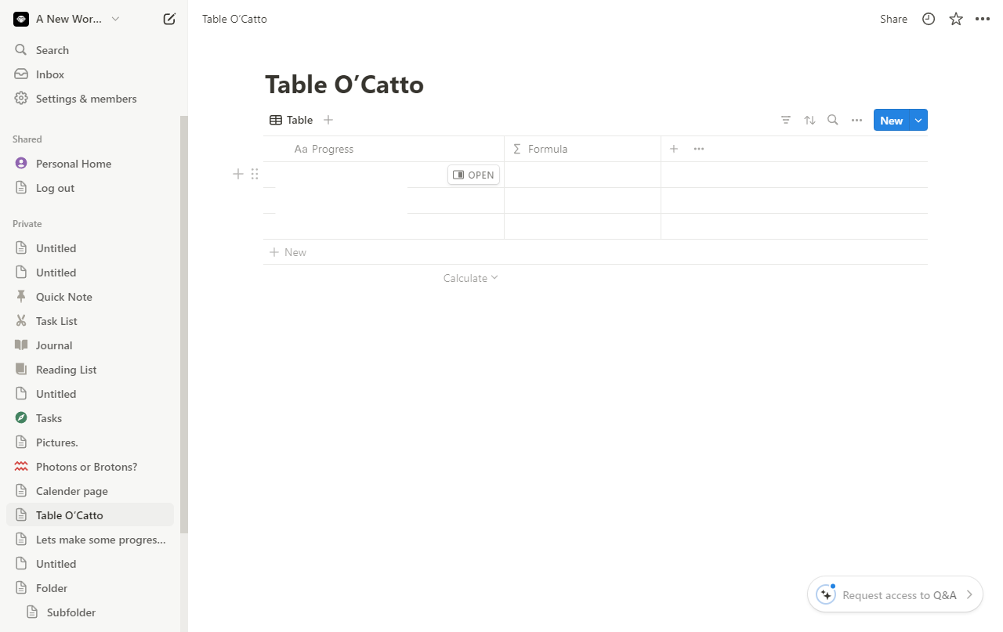This screenshot has width=1003, height=632.
Task: Click the table search magnifier icon
Action: tap(833, 120)
